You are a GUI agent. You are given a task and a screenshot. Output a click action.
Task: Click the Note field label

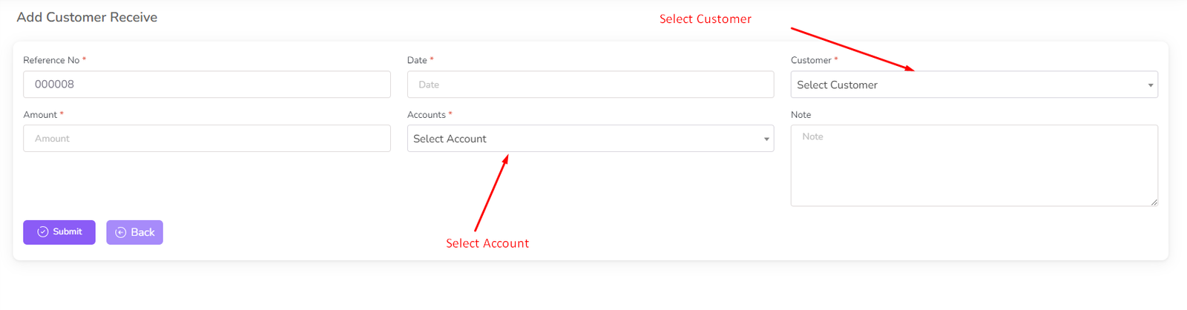801,115
